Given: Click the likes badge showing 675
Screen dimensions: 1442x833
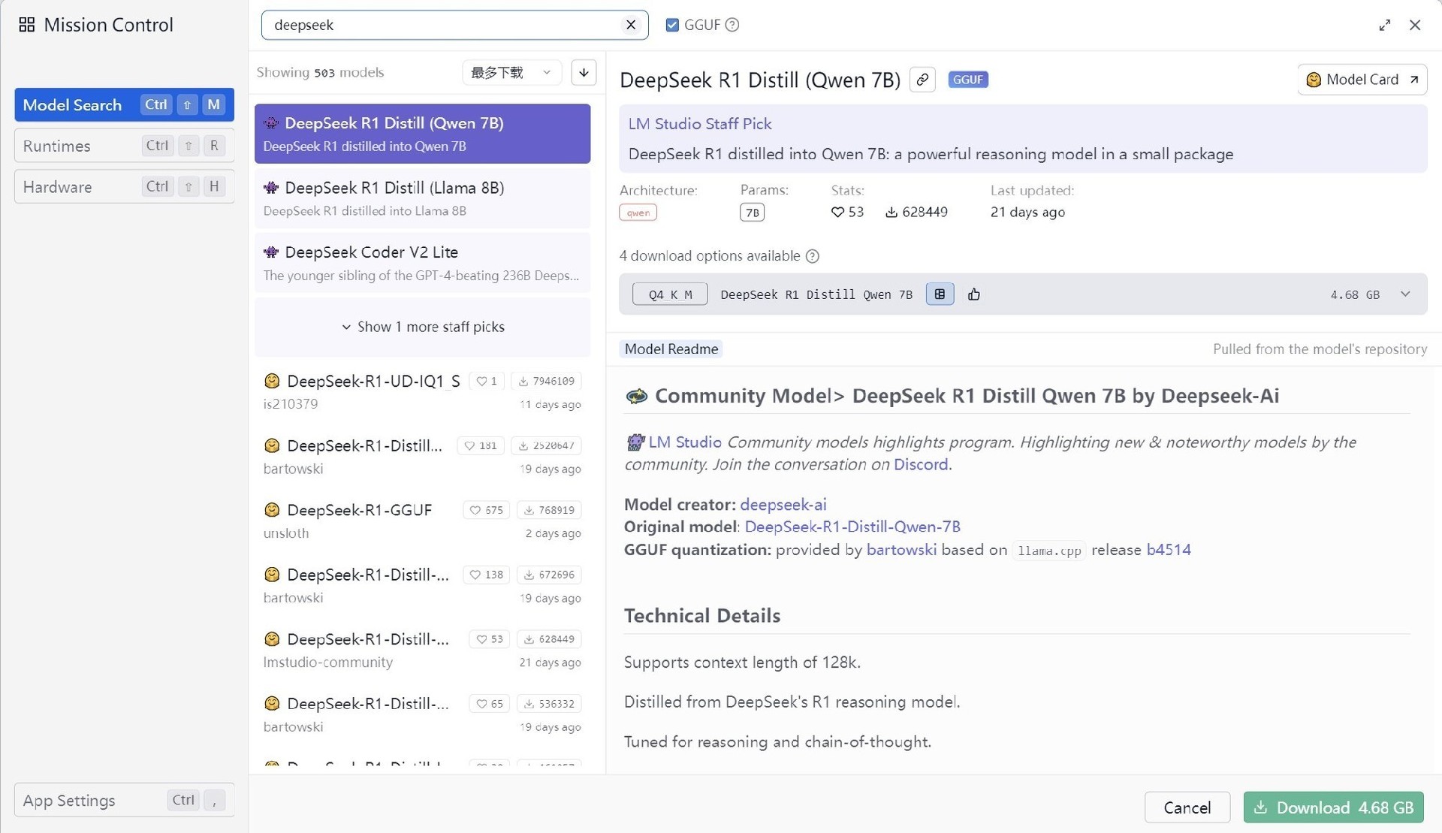Looking at the screenshot, I should (x=486, y=510).
